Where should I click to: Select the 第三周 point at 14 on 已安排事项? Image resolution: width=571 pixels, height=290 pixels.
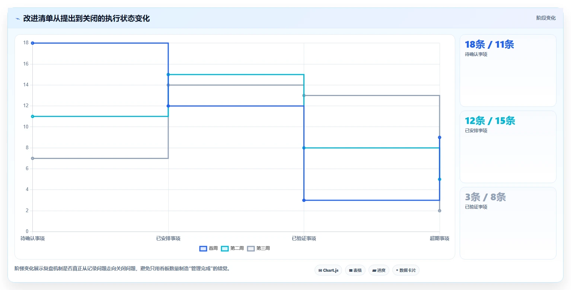point(168,85)
